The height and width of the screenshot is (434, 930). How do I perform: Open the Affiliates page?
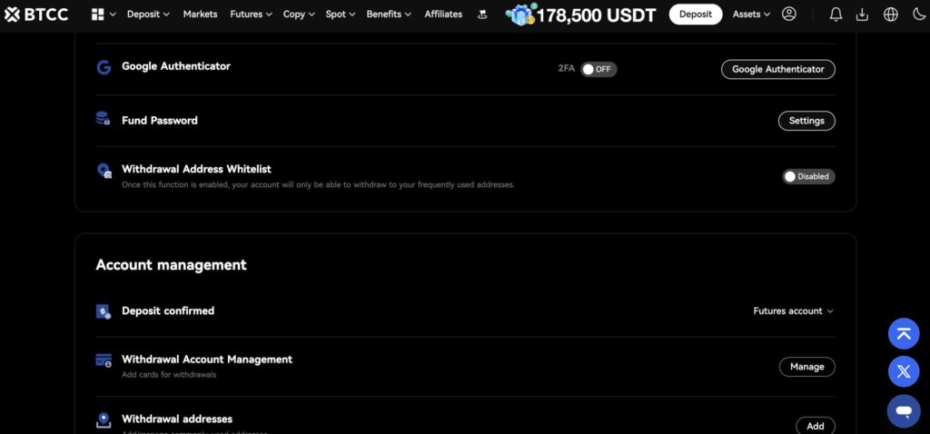(x=443, y=15)
